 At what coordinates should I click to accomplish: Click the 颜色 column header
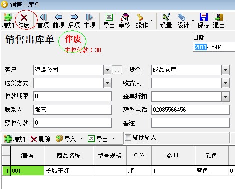[212, 156]
